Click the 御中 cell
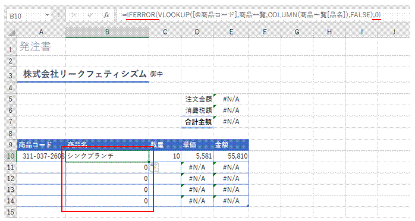 165,74
